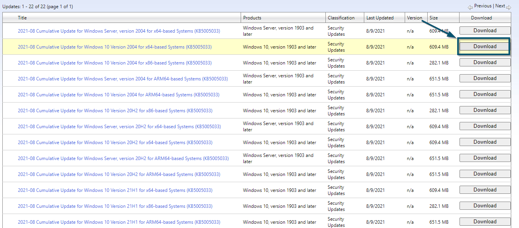Download Windows Server version 20H2 ARM64 update
This screenshot has height=228, width=519.
[x=485, y=158]
